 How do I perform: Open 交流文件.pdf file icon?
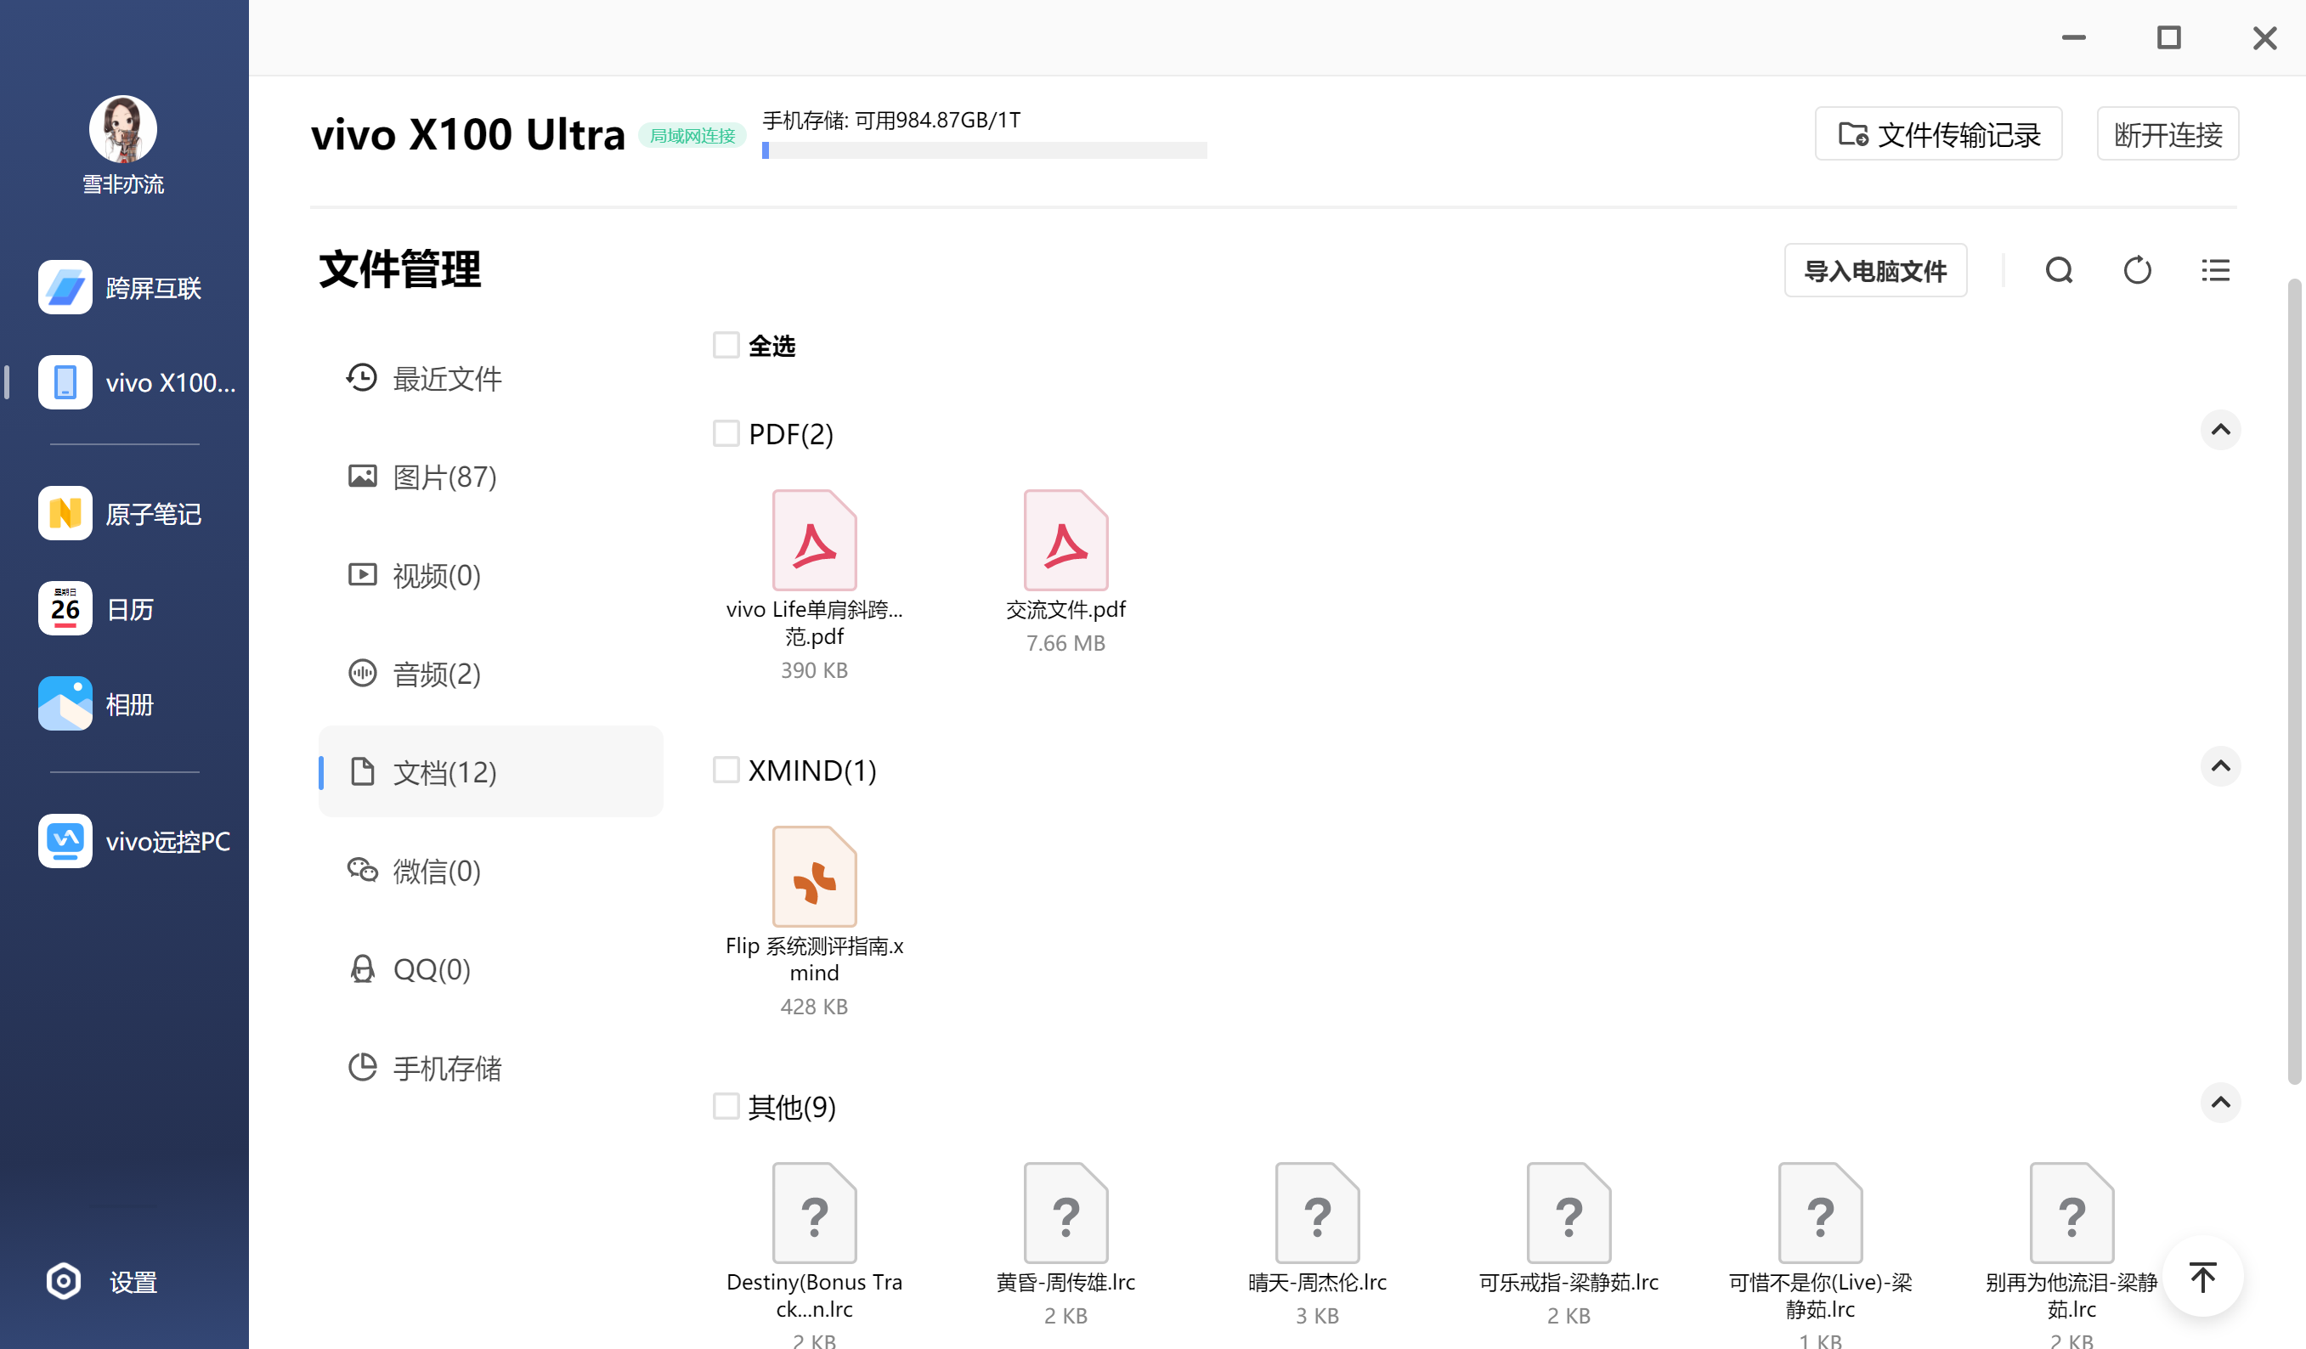pos(1066,540)
